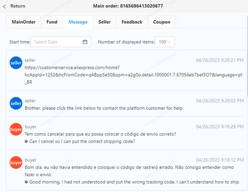This screenshot has width=248, height=192.
Task: Click the seller avatar at 9:28:21 PM
Action: [x=16, y=63]
